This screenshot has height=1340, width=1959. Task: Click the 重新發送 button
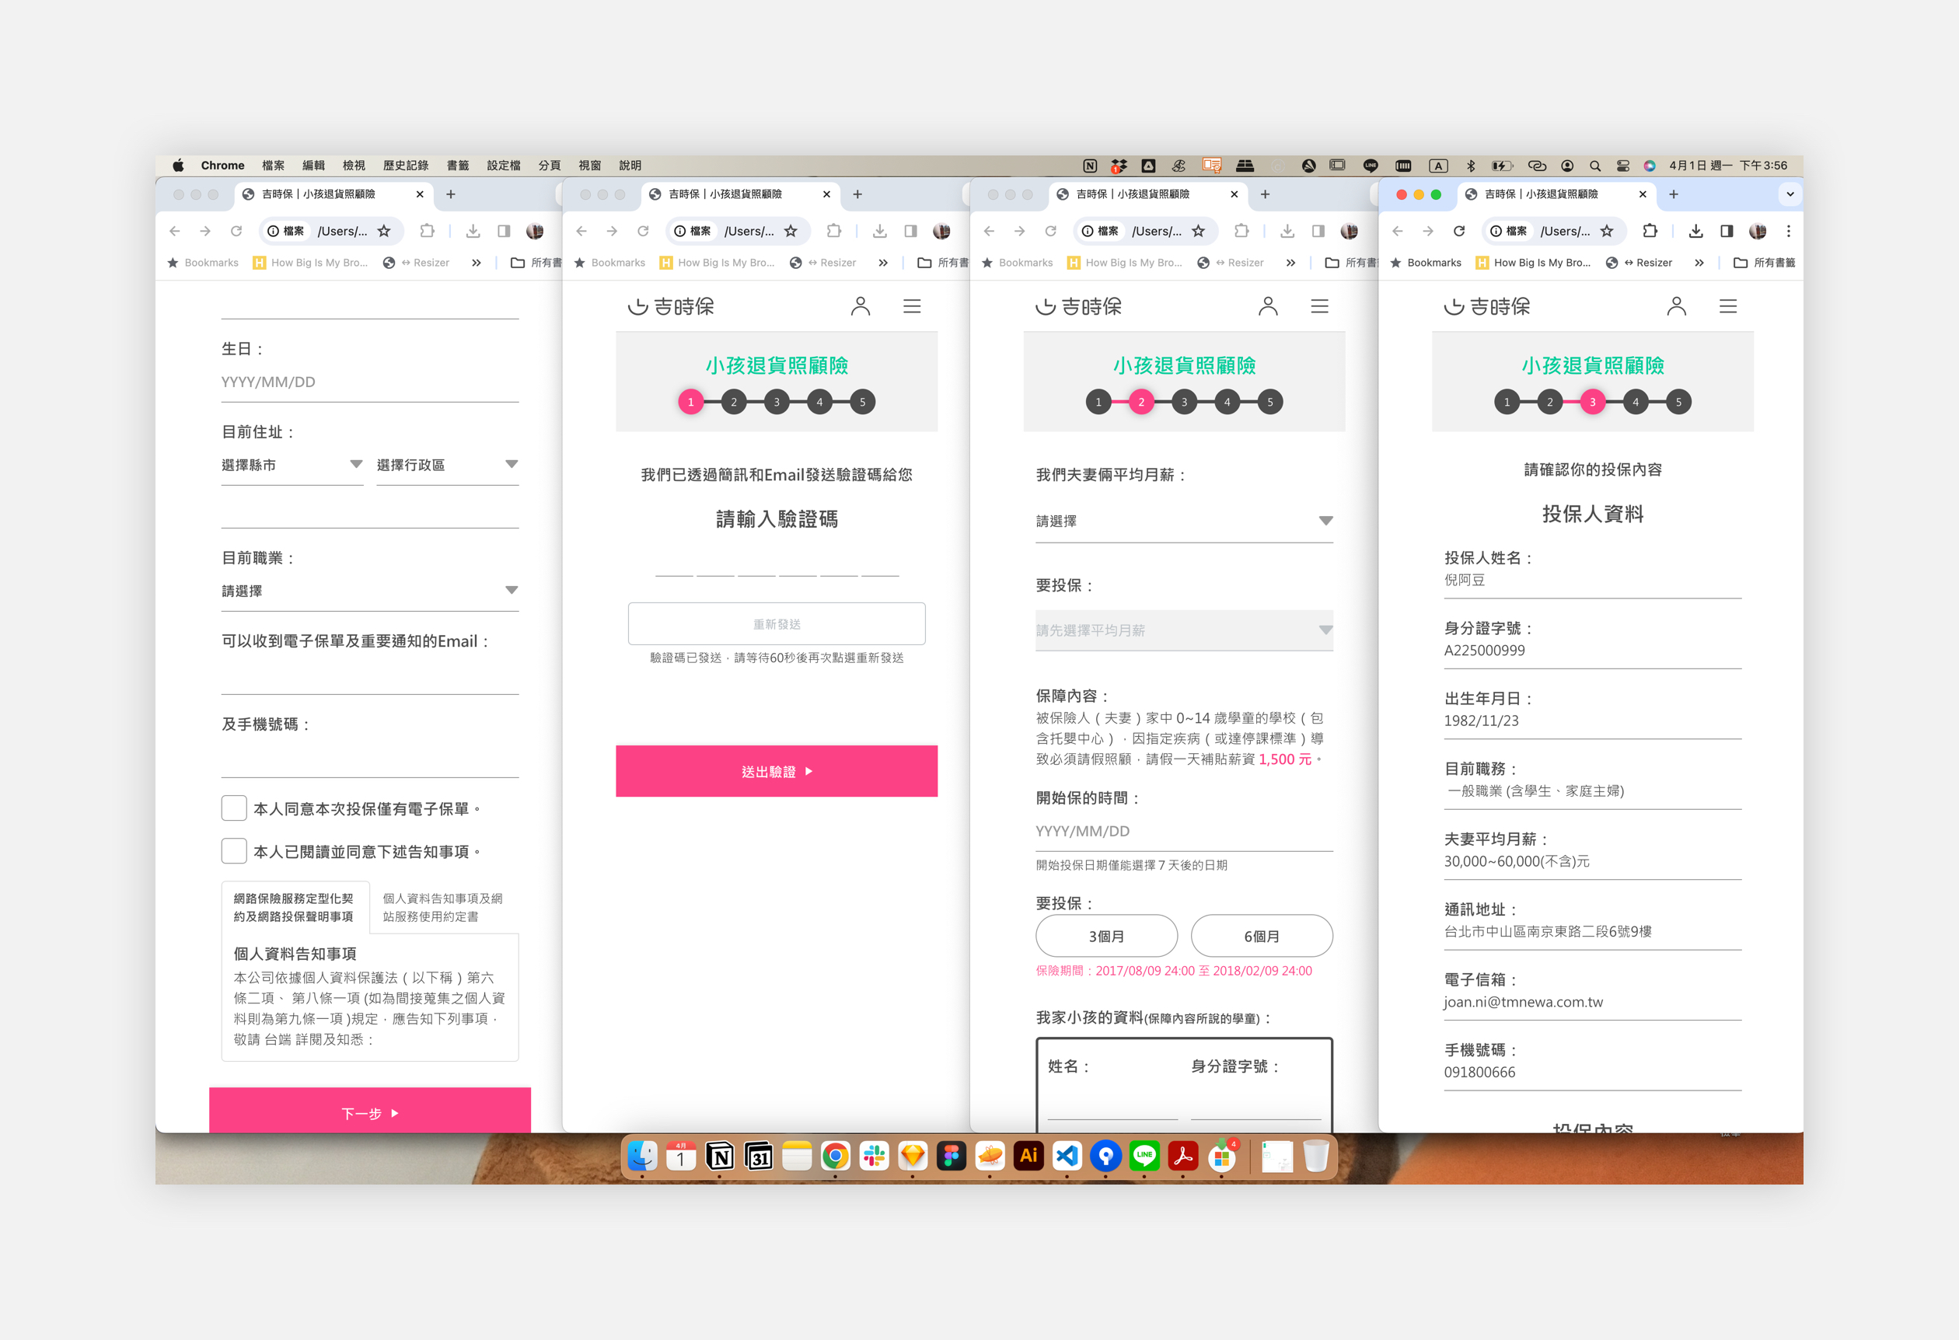777,623
